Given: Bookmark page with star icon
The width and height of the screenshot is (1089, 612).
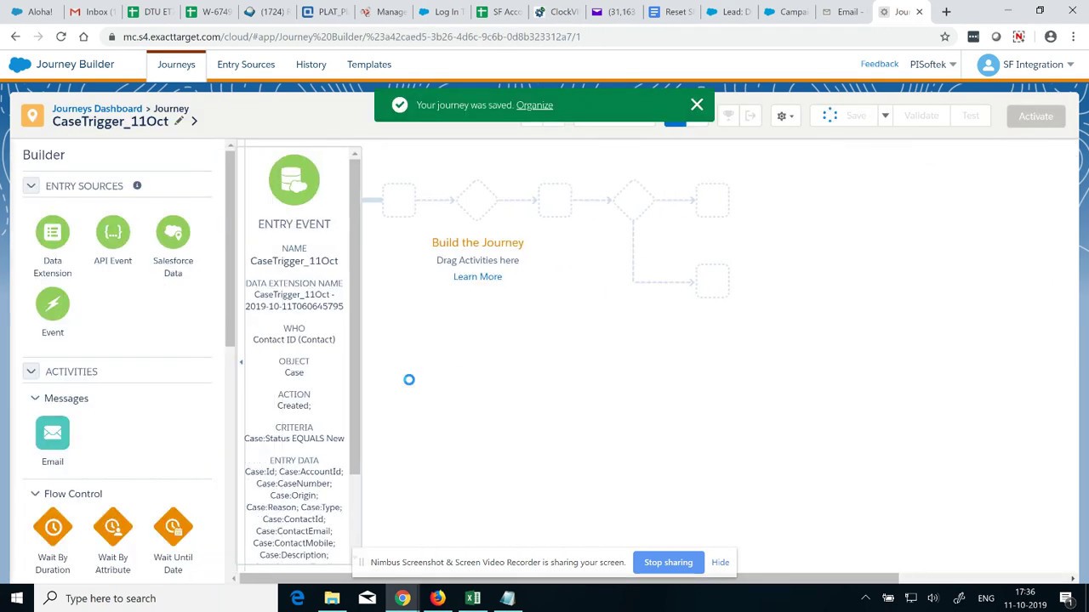Looking at the screenshot, I should tap(944, 37).
